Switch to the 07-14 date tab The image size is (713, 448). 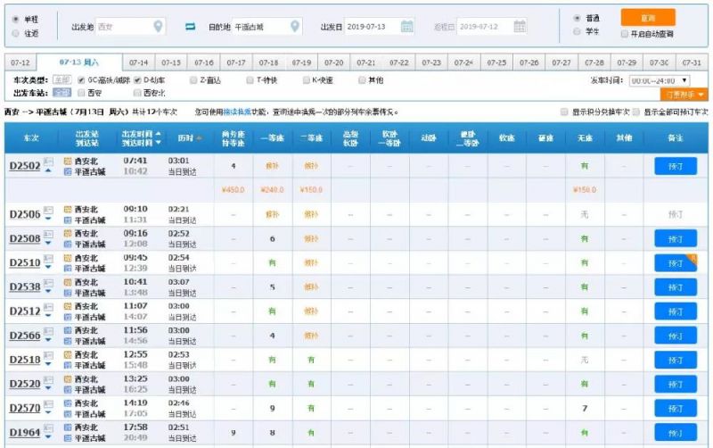coord(139,62)
